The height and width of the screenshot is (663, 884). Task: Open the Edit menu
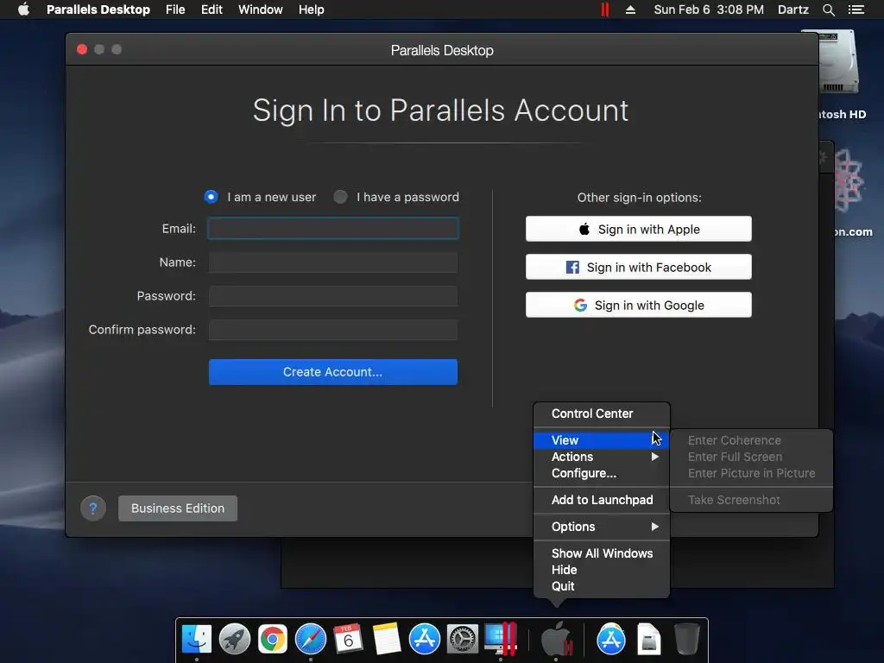click(x=212, y=9)
